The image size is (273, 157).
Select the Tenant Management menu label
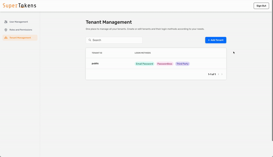tap(20, 38)
